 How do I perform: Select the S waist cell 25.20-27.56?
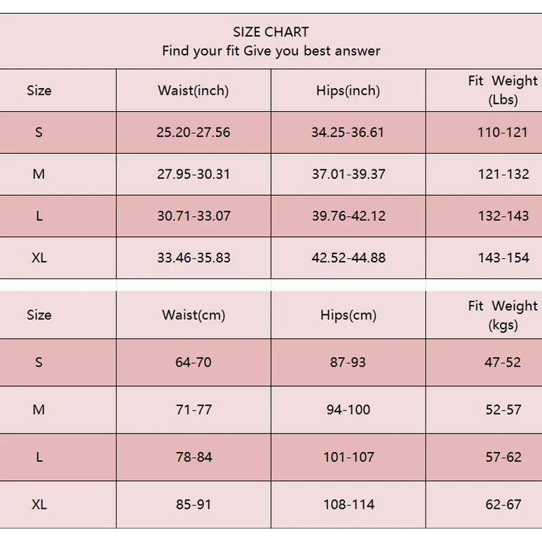click(x=193, y=132)
